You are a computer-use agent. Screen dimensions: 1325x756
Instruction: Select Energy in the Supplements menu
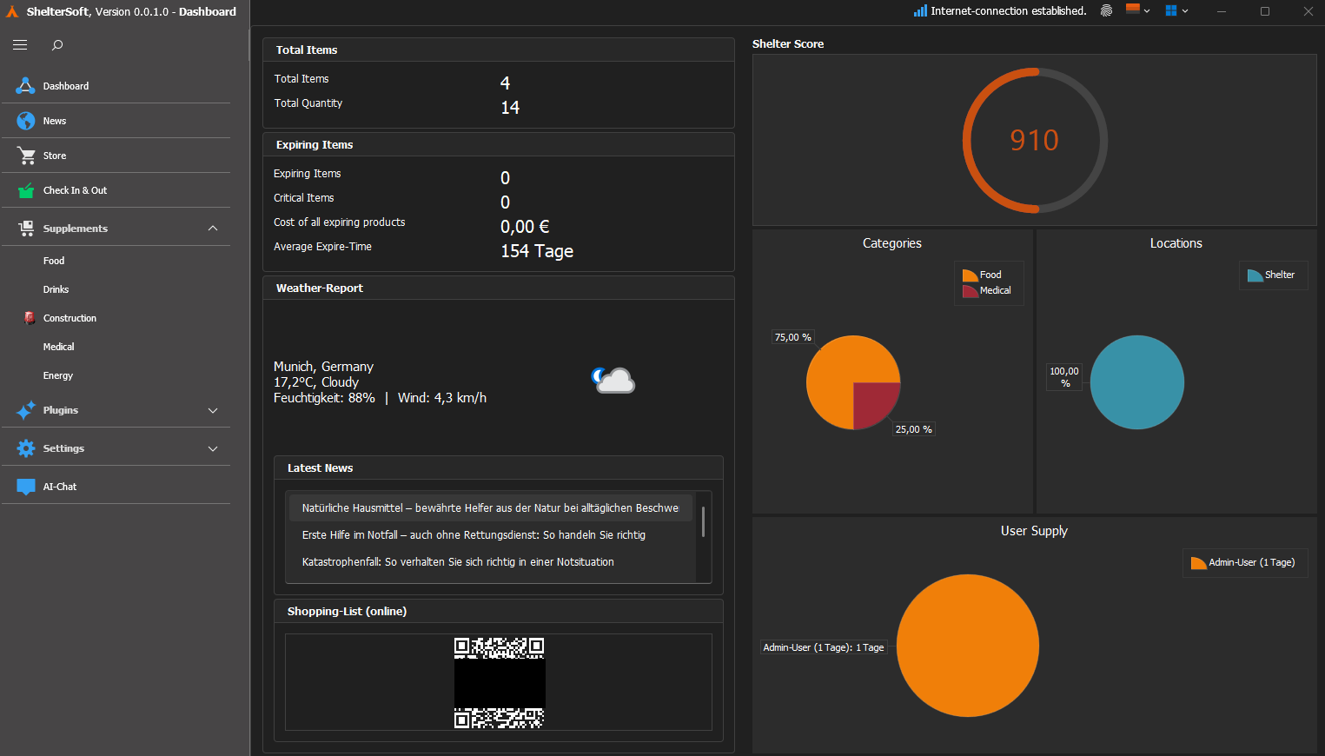[57, 375]
